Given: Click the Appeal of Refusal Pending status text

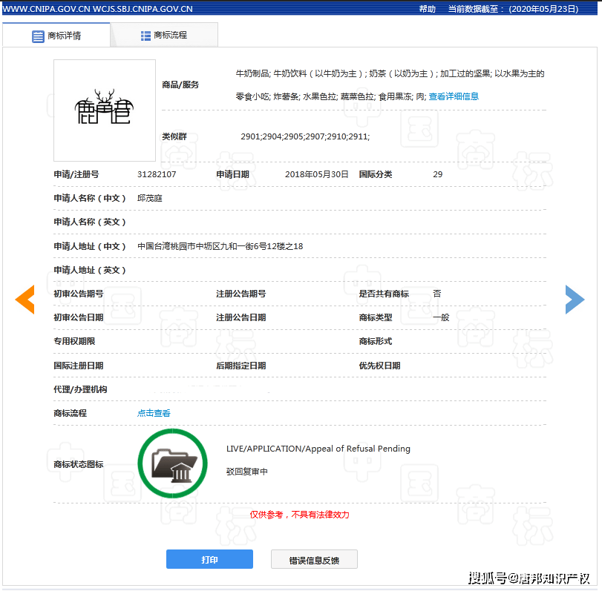Looking at the screenshot, I should tap(318, 449).
